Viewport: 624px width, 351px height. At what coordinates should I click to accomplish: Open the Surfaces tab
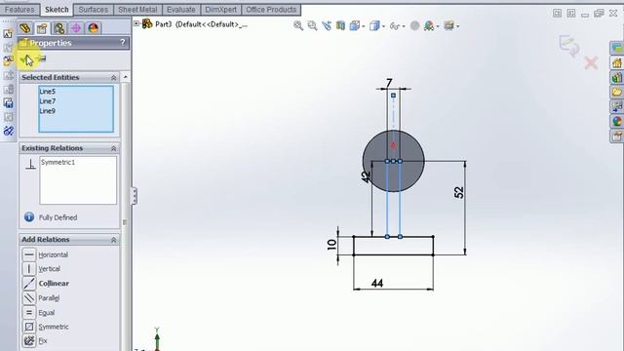pyautogui.click(x=94, y=10)
